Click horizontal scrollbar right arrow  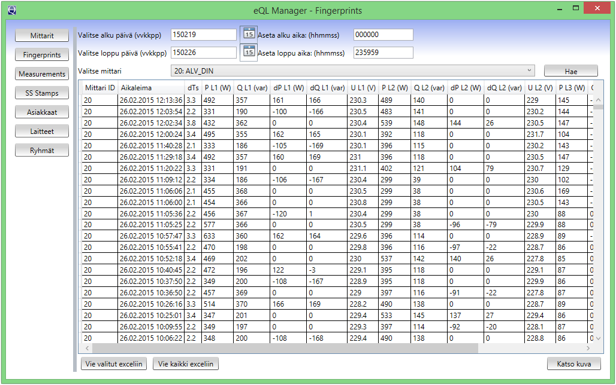tap(588, 348)
